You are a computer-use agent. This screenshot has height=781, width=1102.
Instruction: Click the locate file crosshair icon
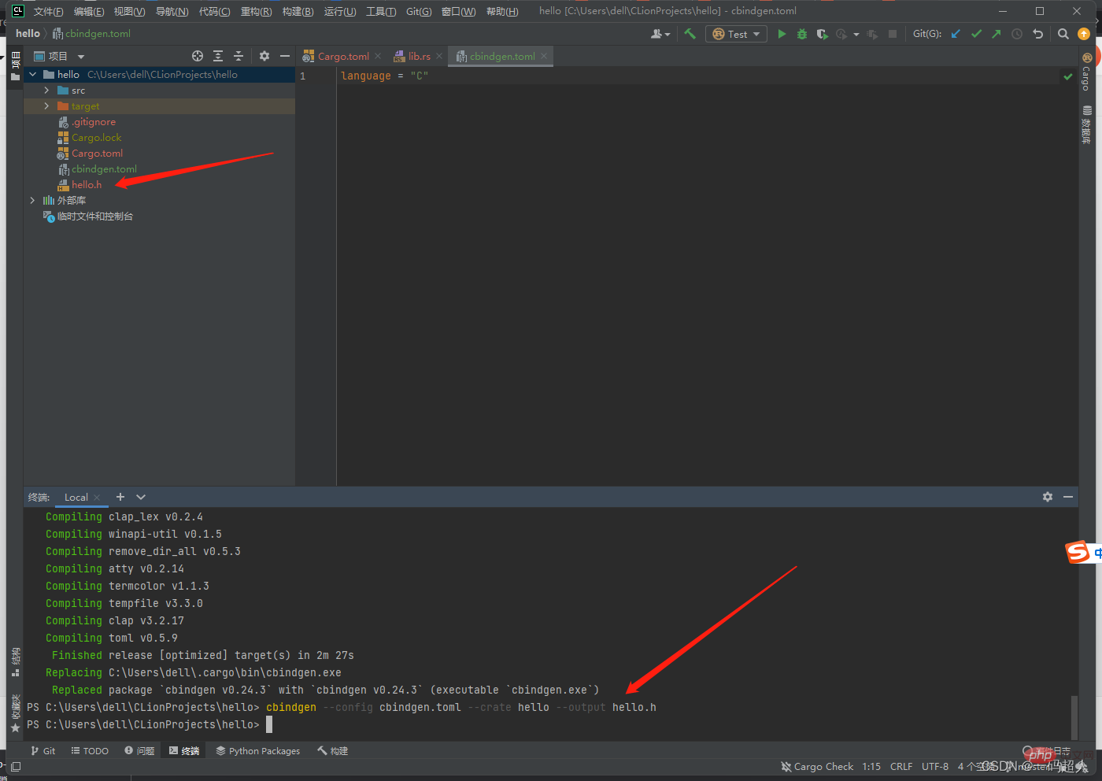pyautogui.click(x=198, y=56)
